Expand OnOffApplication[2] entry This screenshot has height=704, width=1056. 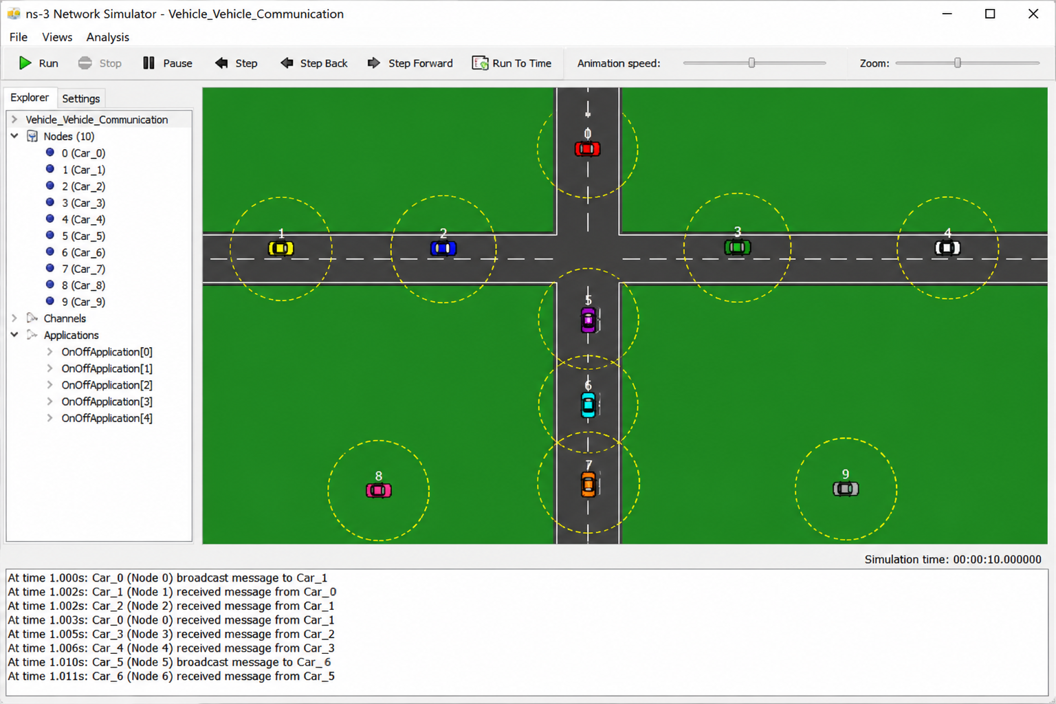[49, 385]
